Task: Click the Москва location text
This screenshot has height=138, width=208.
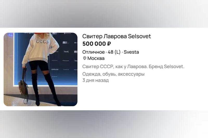Action: pos(96,58)
